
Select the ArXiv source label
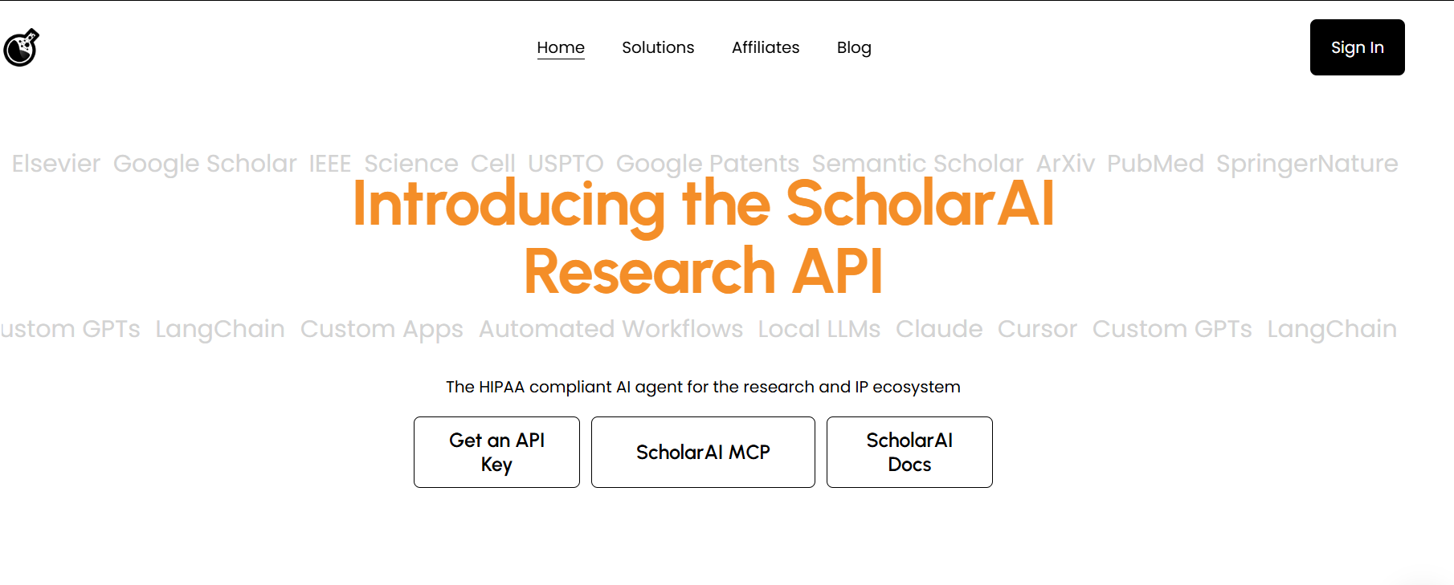pos(1064,163)
